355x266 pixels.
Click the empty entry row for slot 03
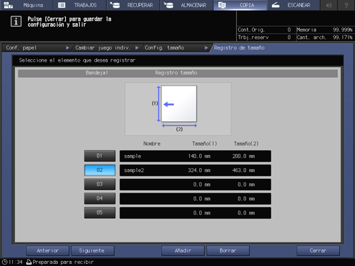coord(195,184)
